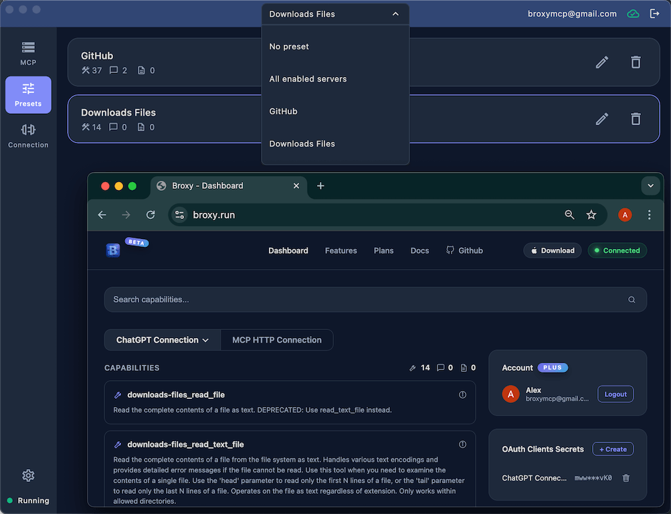
Task: Open the ChatGPT Connection dropdown
Action: point(161,339)
